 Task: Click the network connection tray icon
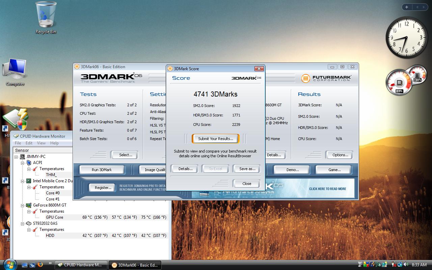pos(400,264)
